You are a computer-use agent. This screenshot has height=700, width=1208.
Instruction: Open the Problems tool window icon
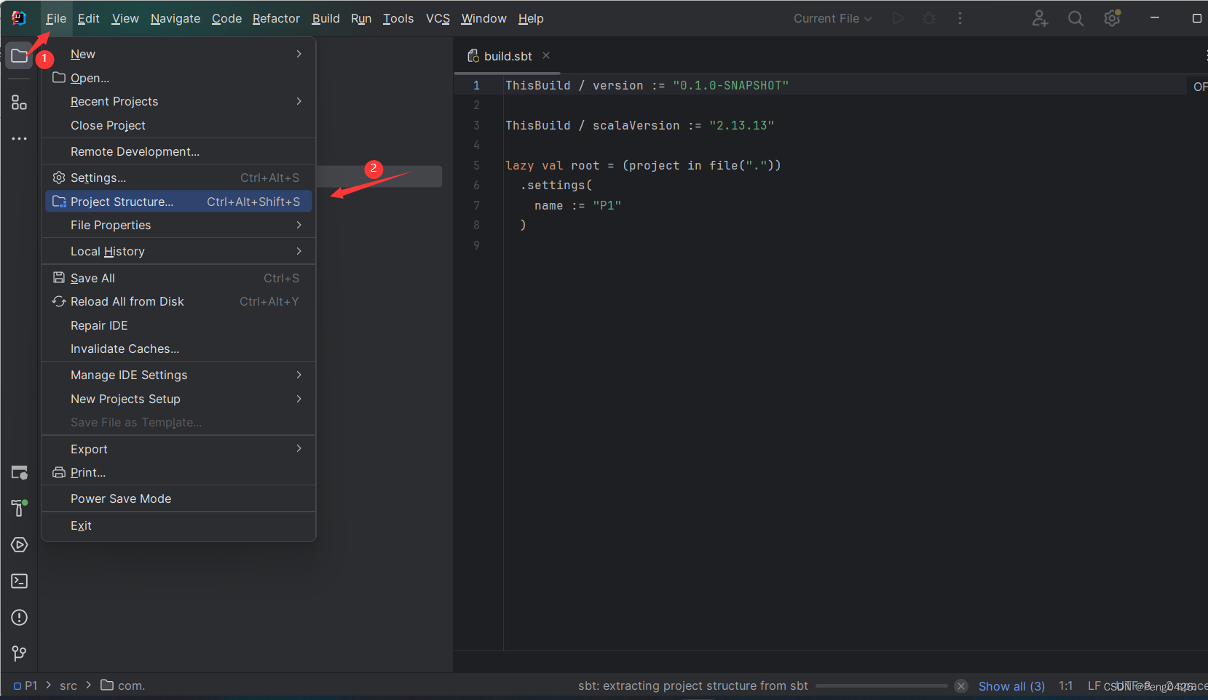pos(20,617)
